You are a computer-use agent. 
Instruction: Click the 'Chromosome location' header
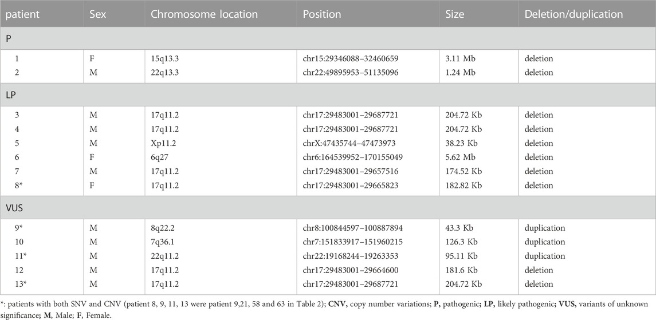204,14
